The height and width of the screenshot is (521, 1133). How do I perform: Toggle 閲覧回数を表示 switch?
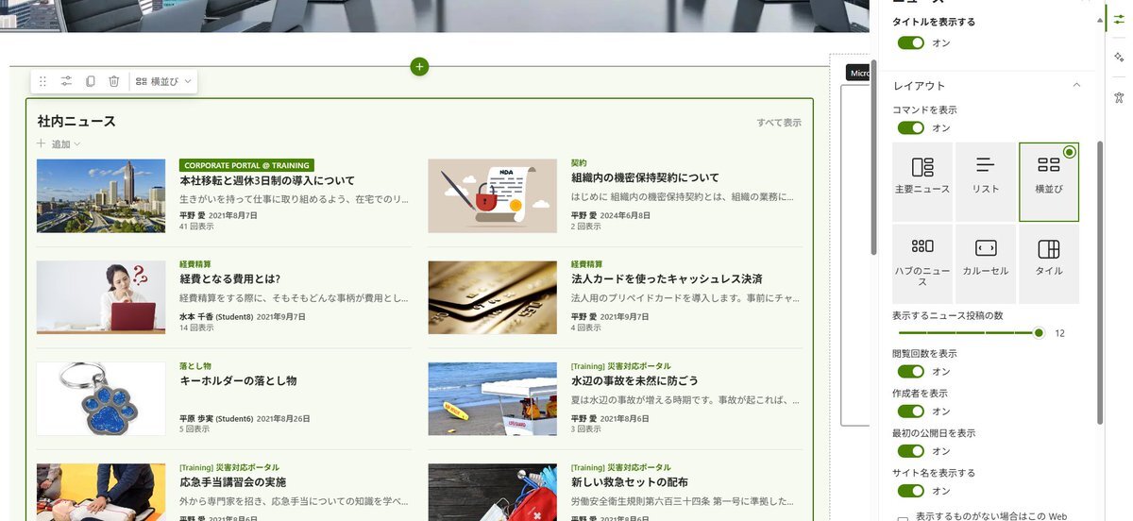tap(910, 371)
